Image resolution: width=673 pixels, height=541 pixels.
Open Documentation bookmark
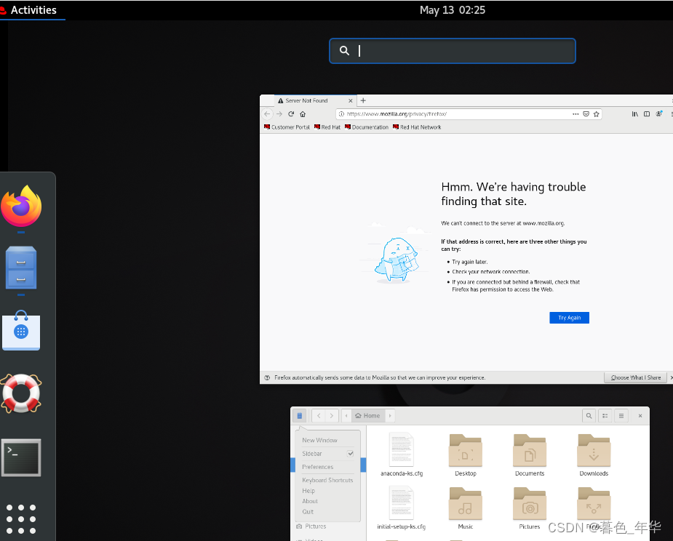(x=367, y=127)
